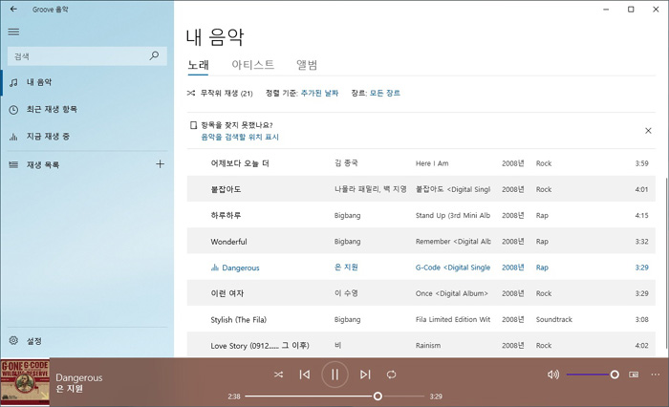
Task: Switch to the 앨범 tab
Action: point(307,65)
